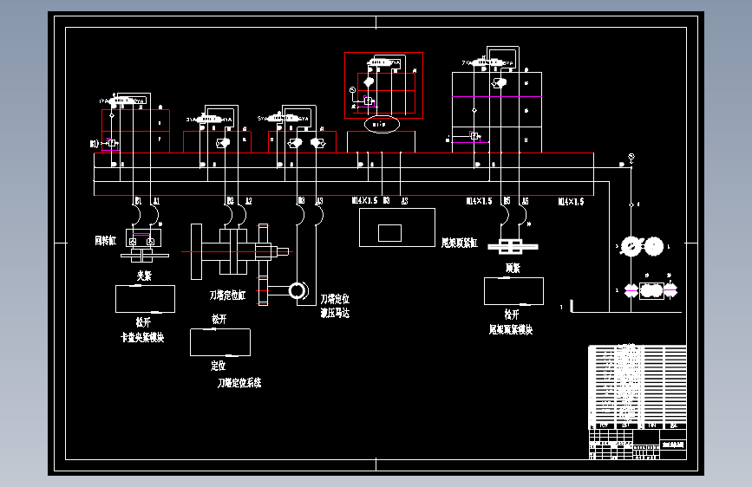This screenshot has width=752, height=487.
Task: Select the 5YA/6YA solenoid directional valve symbol
Action: 283,118
